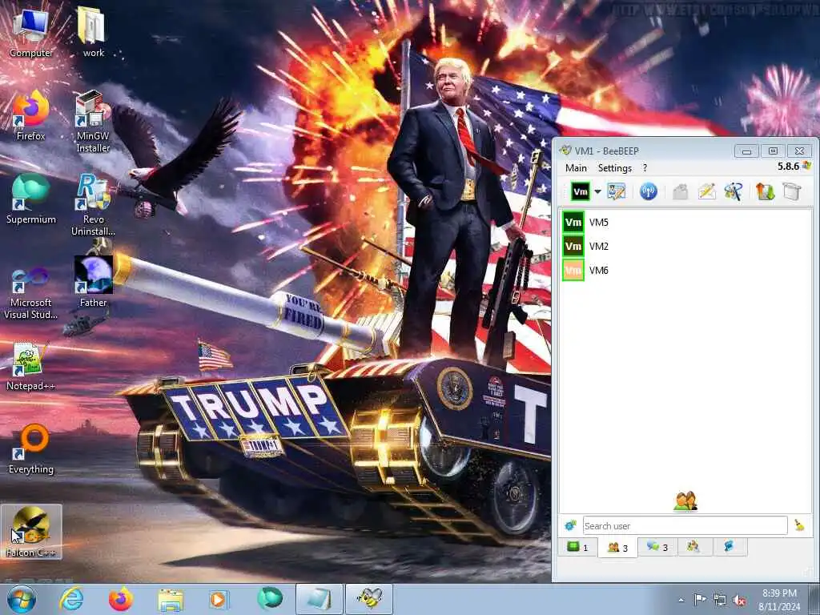The height and width of the screenshot is (615, 820).
Task: Click the Action Center flag tray icon
Action: [700, 600]
